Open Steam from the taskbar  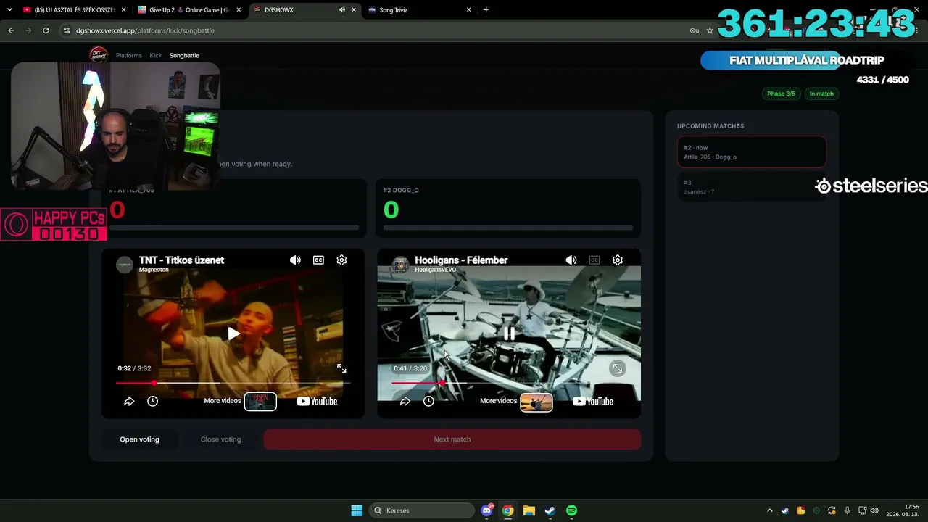[550, 510]
